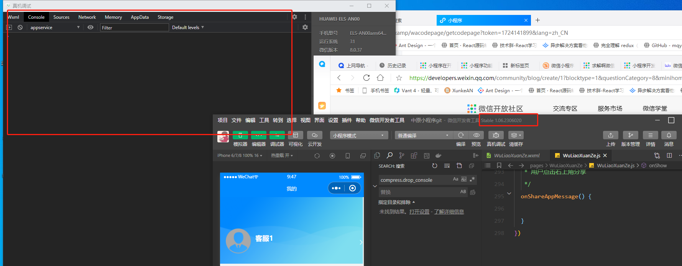The height and width of the screenshot is (266, 682).
Task: Collapse the editor side panel
Action: click(x=476, y=155)
